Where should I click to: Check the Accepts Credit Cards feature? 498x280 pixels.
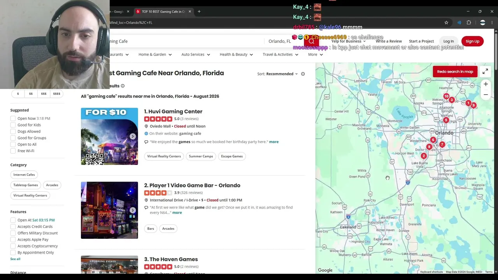[x=13, y=227]
